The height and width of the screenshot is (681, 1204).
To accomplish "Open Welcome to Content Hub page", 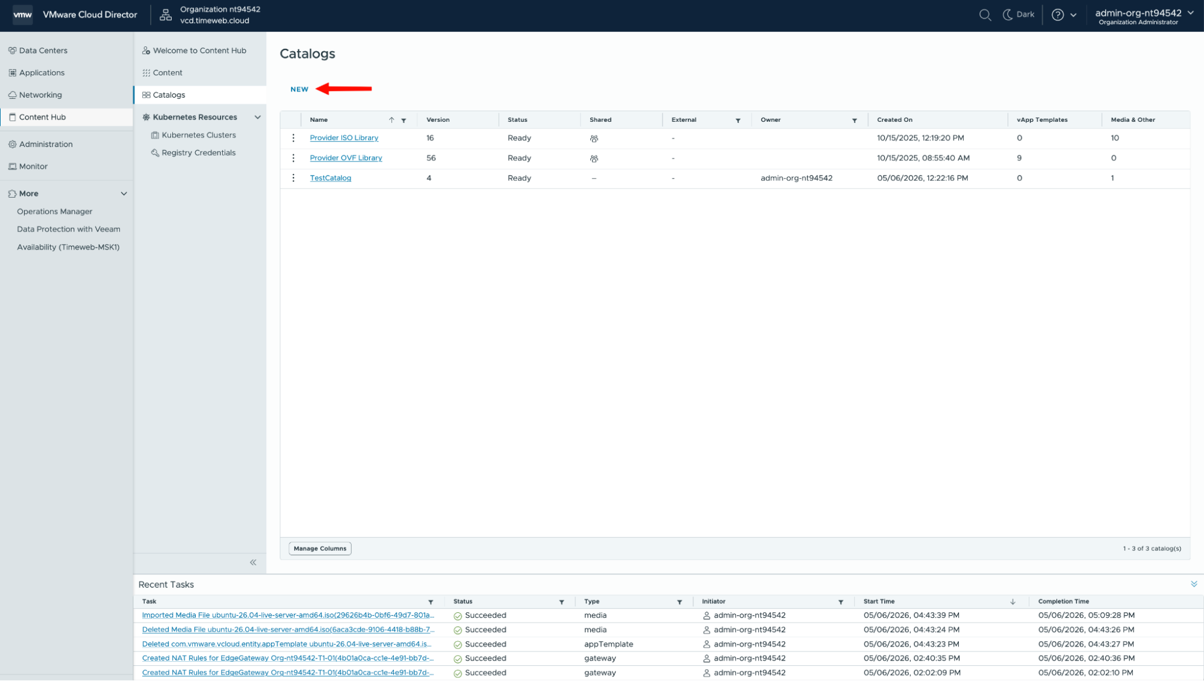I will pos(199,51).
